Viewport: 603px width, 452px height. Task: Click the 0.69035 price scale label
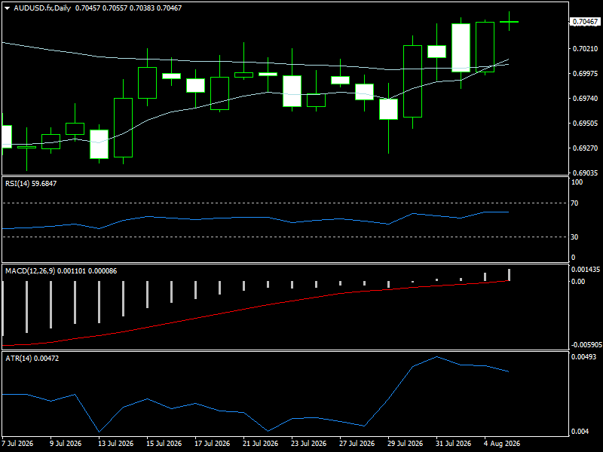(x=586, y=173)
